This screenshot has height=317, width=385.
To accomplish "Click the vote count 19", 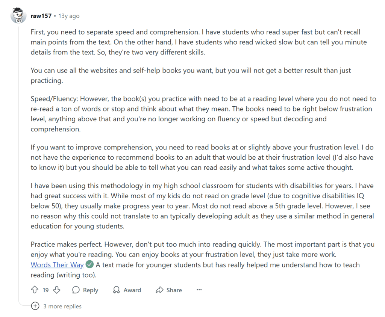I will pyautogui.click(x=45, y=290).
